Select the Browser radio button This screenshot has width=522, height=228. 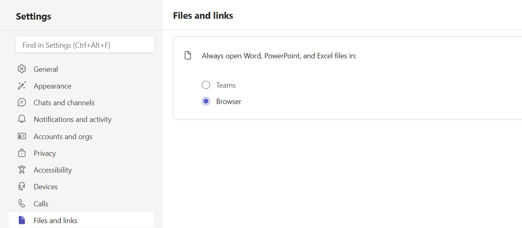206,101
